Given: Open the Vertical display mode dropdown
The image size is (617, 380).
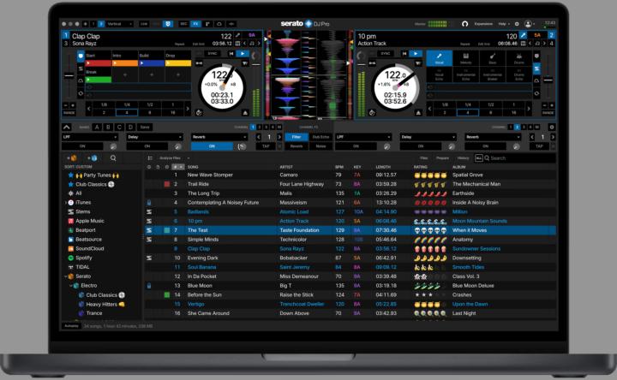Looking at the screenshot, I should click(119, 24).
